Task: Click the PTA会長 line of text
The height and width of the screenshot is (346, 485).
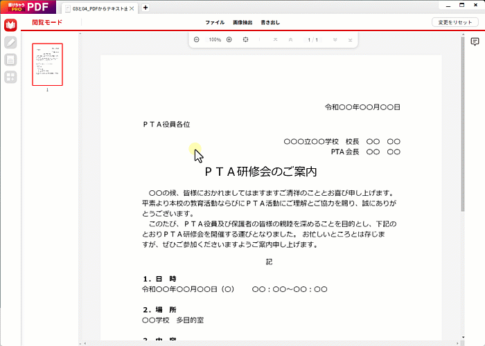Action: pyautogui.click(x=366, y=152)
